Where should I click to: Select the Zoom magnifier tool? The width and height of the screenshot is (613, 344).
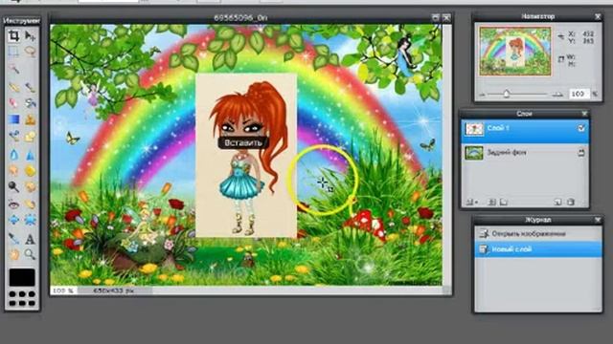click(x=30, y=255)
